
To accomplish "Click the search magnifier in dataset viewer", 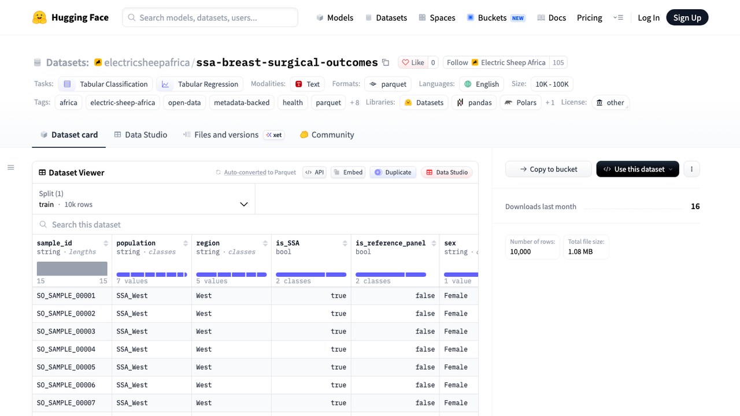I will tap(43, 225).
